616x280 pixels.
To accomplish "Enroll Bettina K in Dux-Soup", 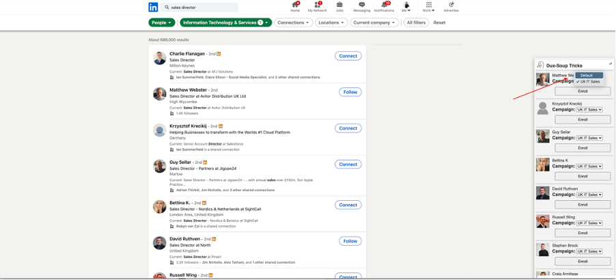I will point(583,176).
